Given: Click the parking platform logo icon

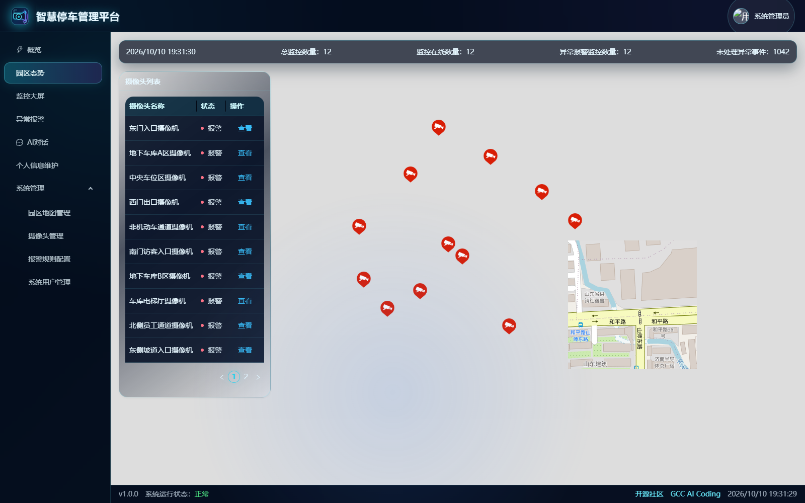Looking at the screenshot, I should (x=20, y=16).
